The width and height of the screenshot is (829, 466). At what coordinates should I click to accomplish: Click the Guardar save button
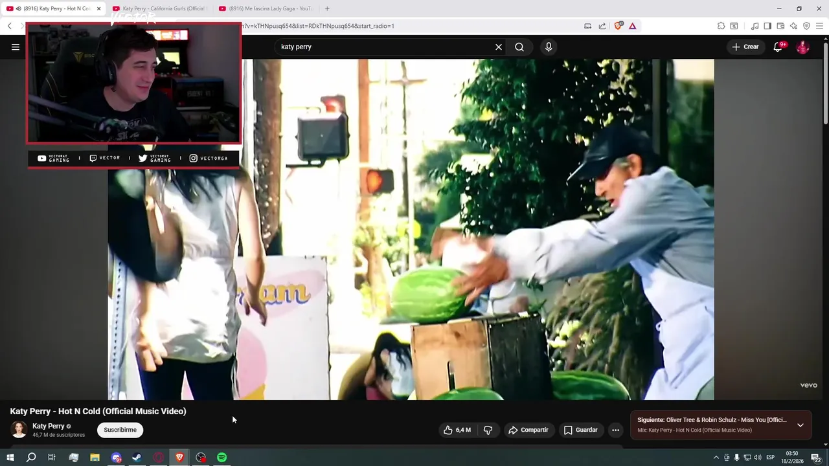point(580,430)
